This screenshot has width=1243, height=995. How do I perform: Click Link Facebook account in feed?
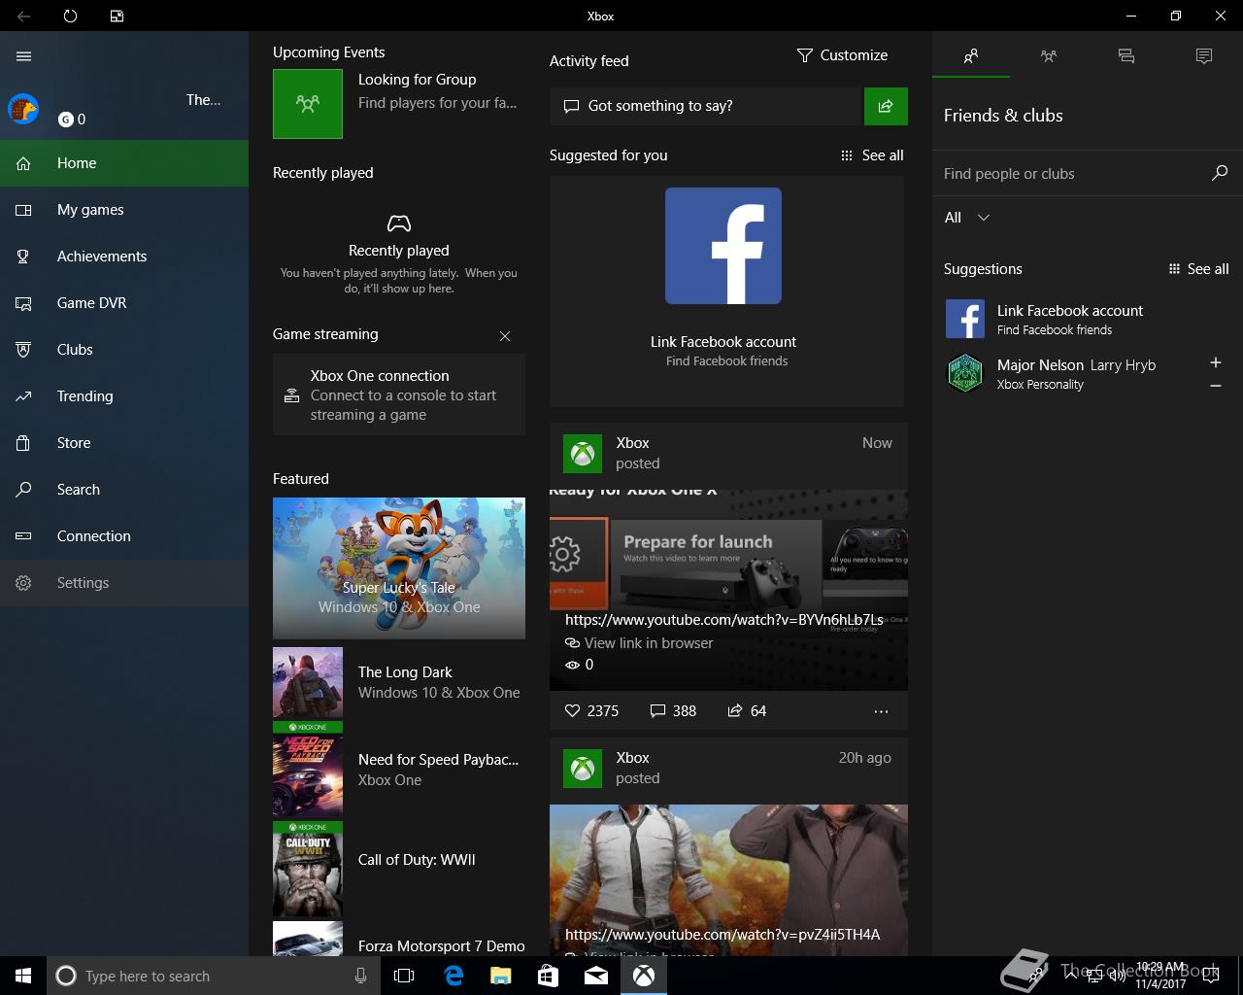(723, 342)
